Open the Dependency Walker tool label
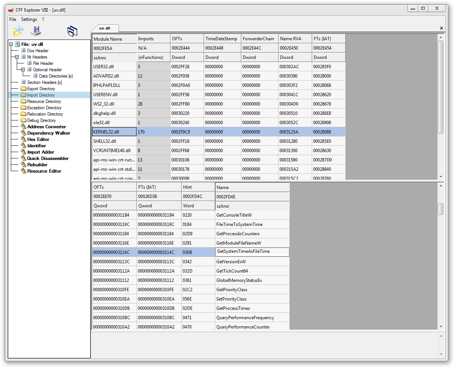455x368 pixels. (x=48, y=133)
